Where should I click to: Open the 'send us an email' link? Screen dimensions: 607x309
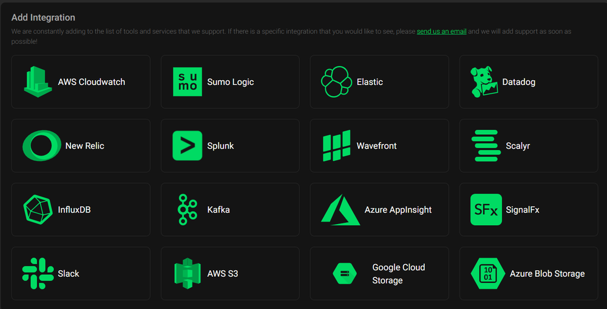tap(441, 32)
